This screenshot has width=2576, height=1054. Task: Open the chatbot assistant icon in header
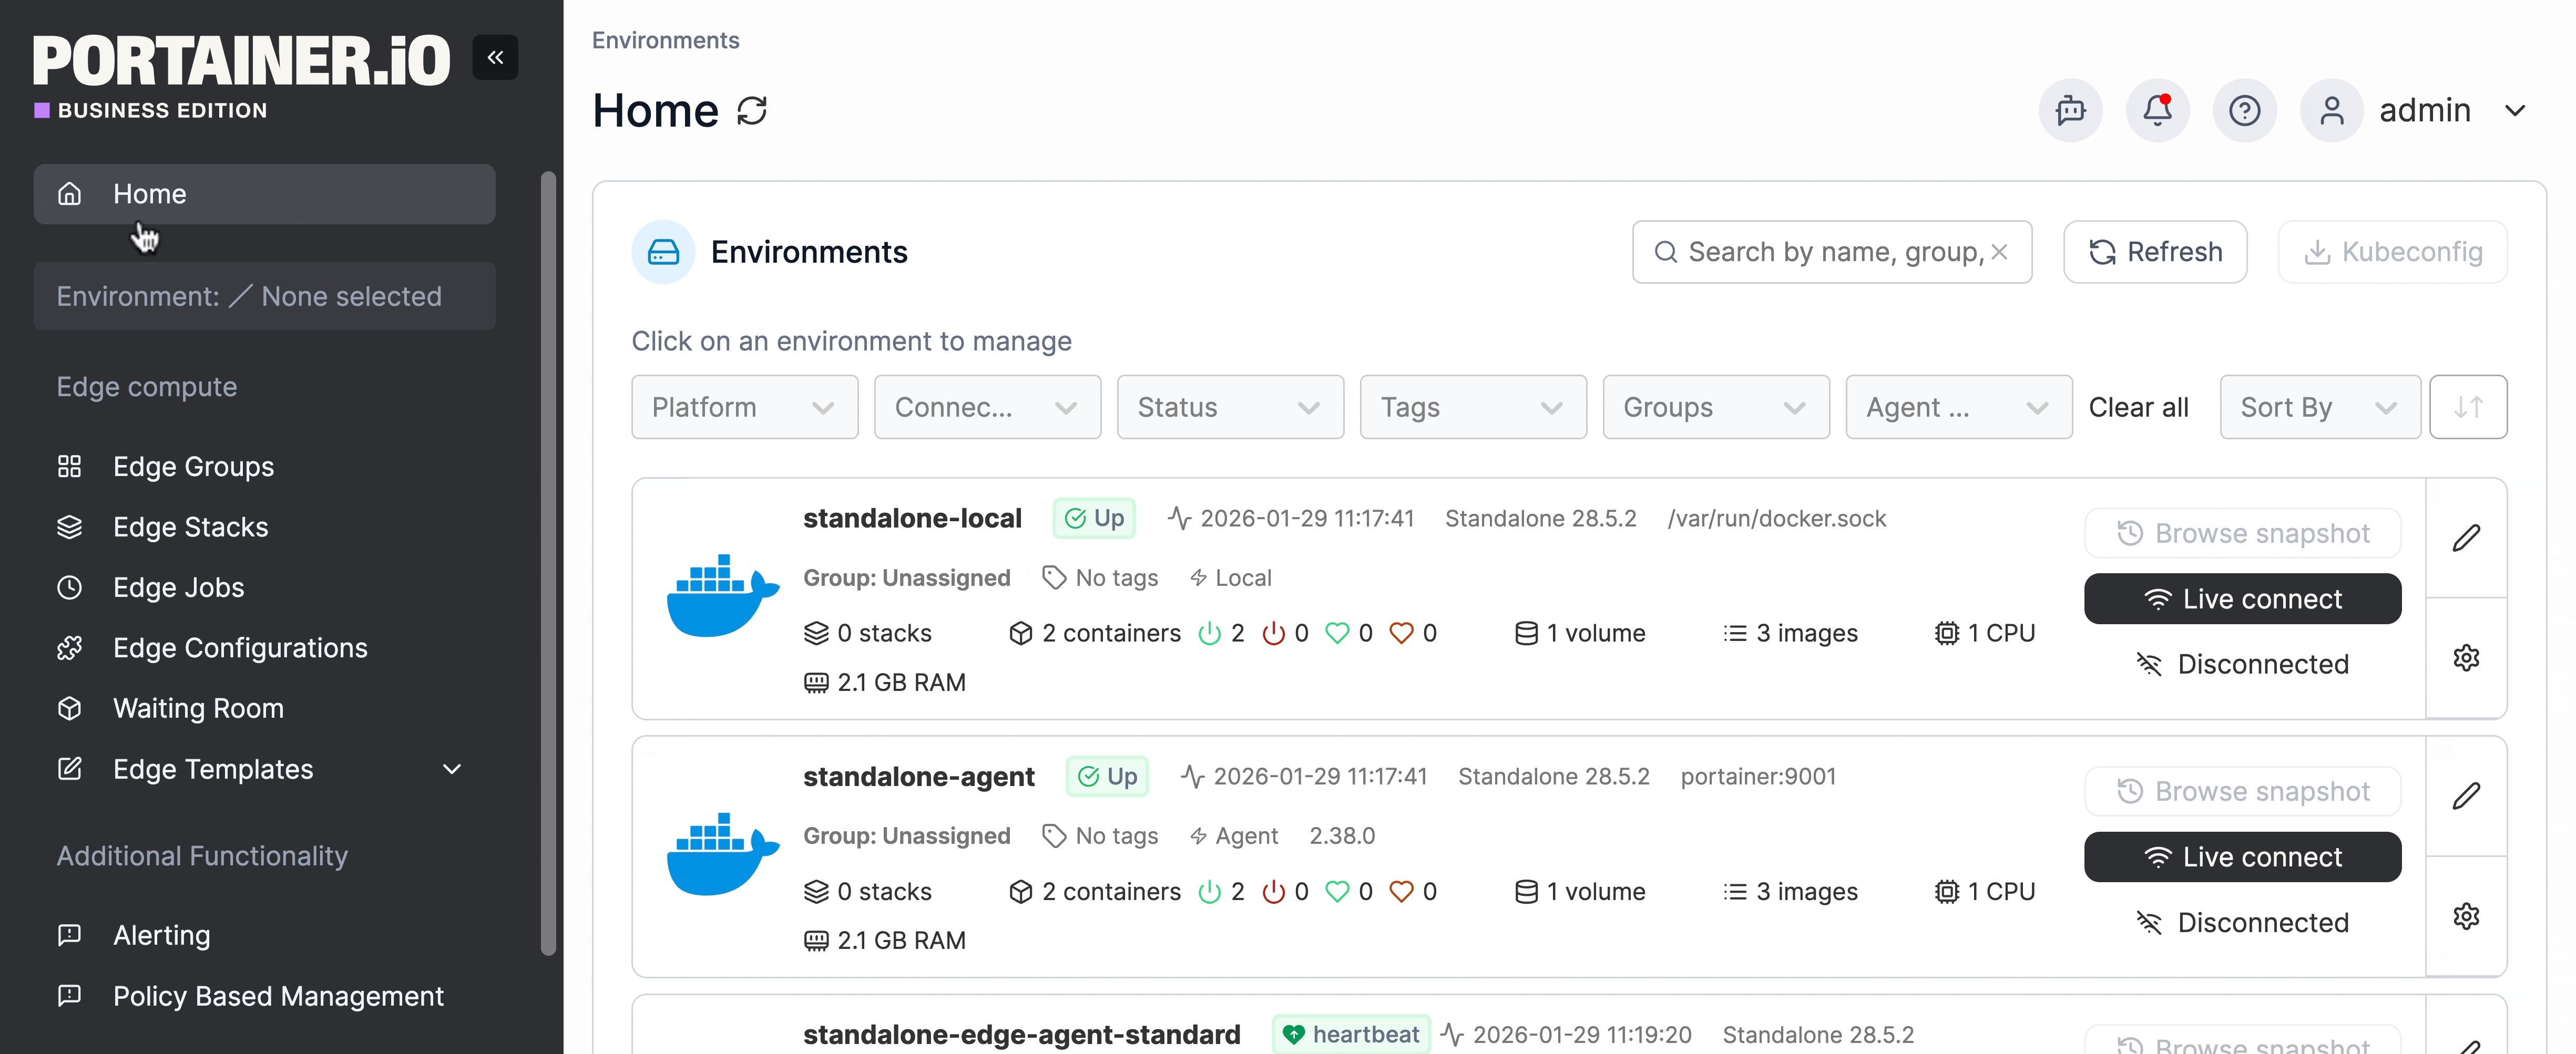(x=2070, y=111)
